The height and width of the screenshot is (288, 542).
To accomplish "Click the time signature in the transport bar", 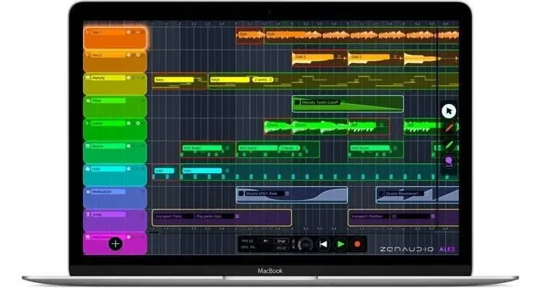I will tap(293, 244).
